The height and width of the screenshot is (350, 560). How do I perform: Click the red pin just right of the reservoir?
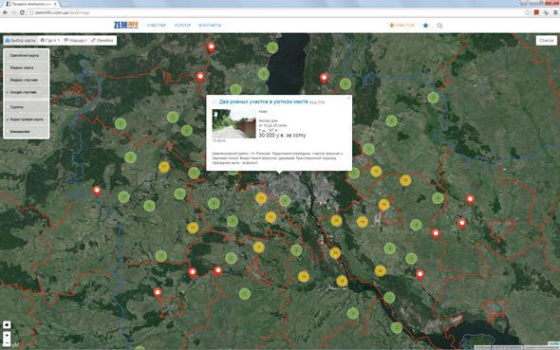coord(324,79)
